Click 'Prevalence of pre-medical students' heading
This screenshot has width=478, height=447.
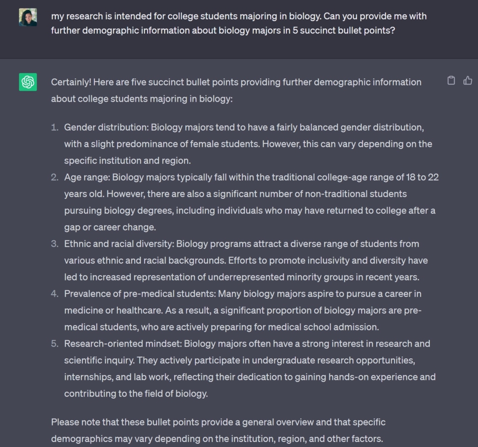pos(140,293)
